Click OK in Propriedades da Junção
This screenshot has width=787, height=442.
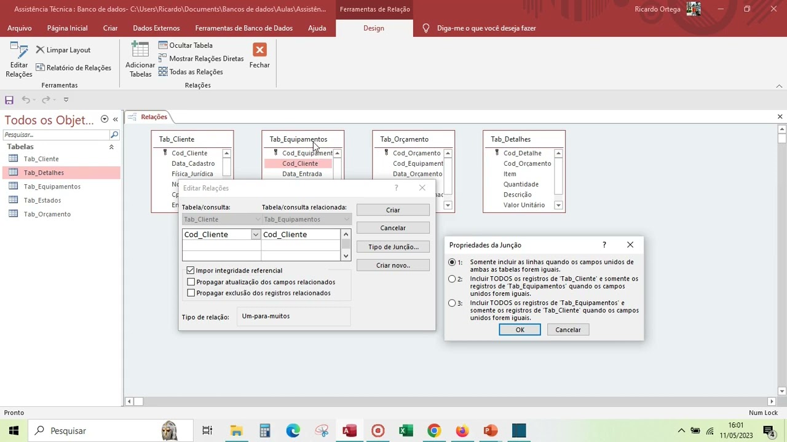tap(520, 330)
